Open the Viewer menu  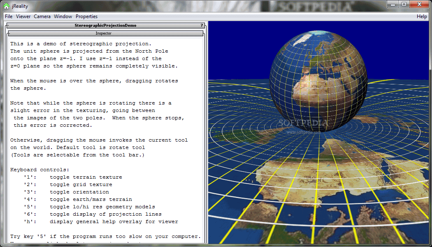click(x=23, y=16)
